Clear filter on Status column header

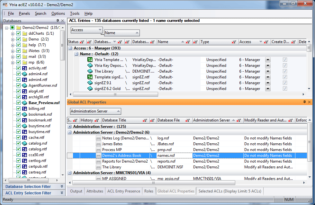coord(82,42)
